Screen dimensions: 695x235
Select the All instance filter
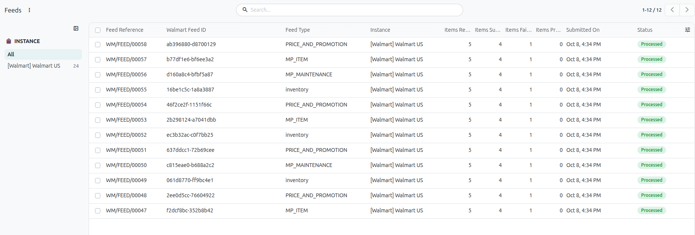click(x=43, y=54)
